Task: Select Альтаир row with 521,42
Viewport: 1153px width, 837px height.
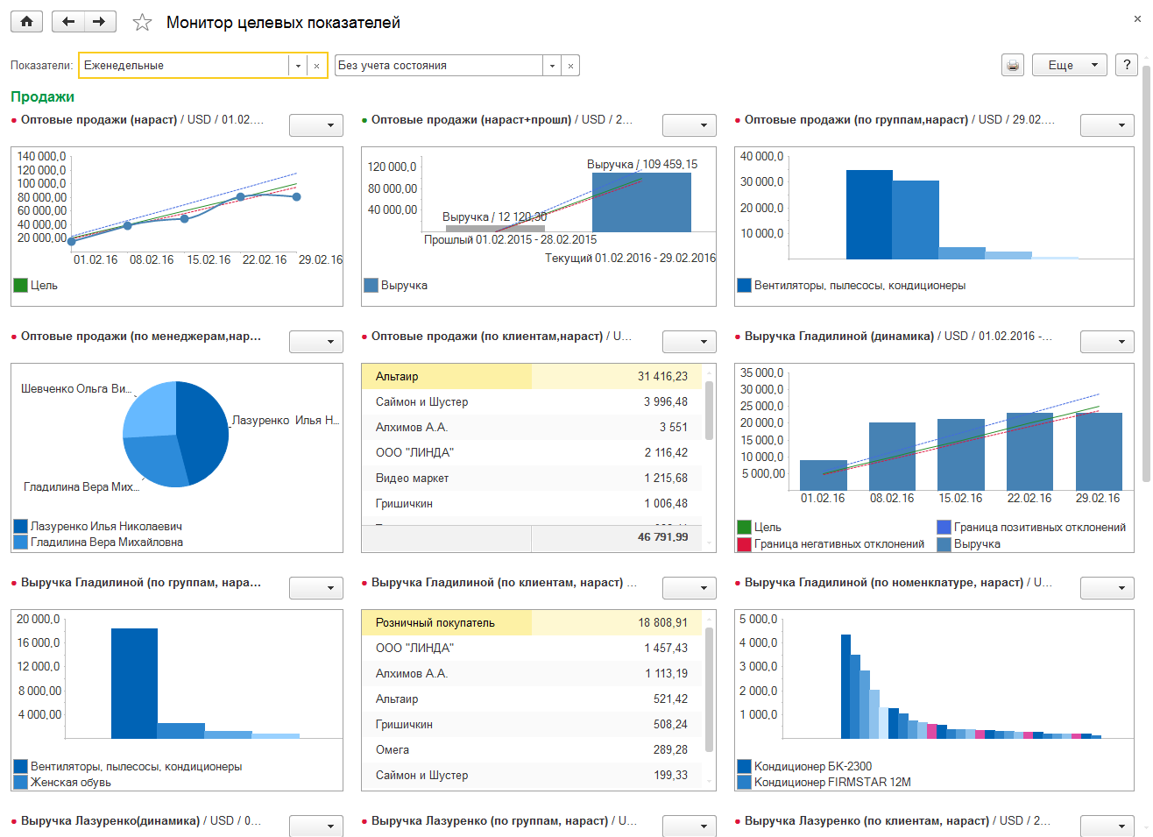Action: 532,699
